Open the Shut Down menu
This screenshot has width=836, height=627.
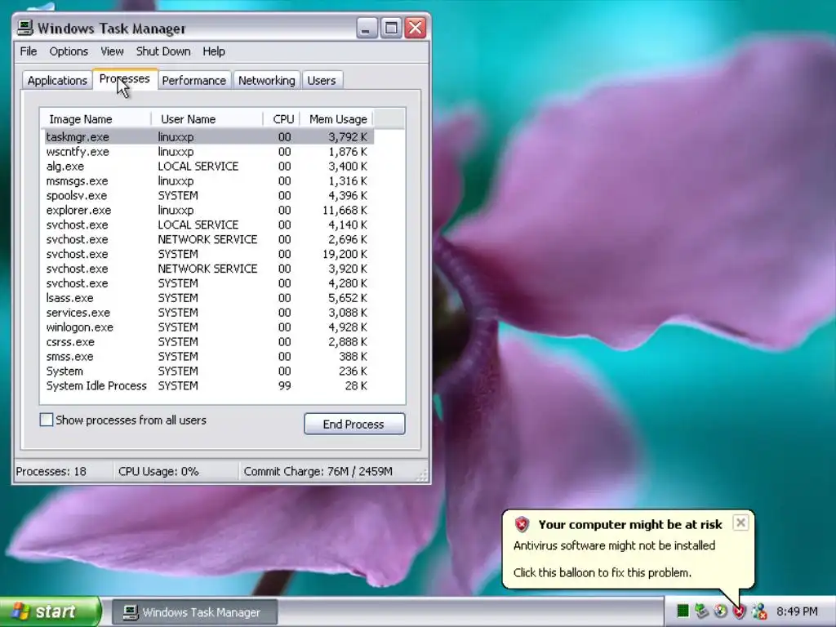click(163, 51)
